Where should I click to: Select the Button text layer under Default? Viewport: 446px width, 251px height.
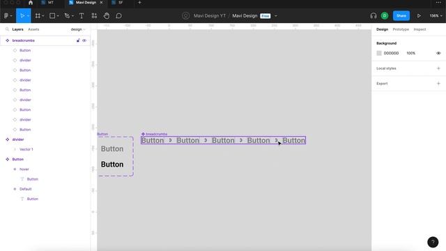[45, 199]
